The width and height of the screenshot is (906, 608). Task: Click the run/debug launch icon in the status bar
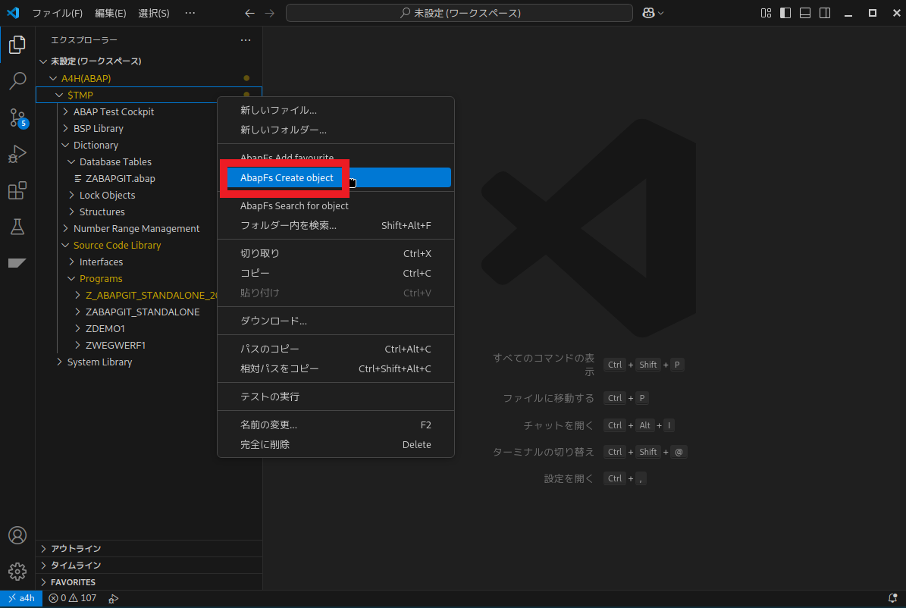pos(113,598)
